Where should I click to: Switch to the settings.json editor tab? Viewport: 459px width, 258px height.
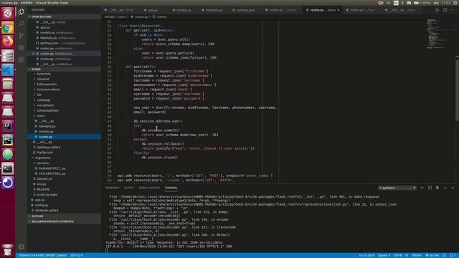pos(245,10)
